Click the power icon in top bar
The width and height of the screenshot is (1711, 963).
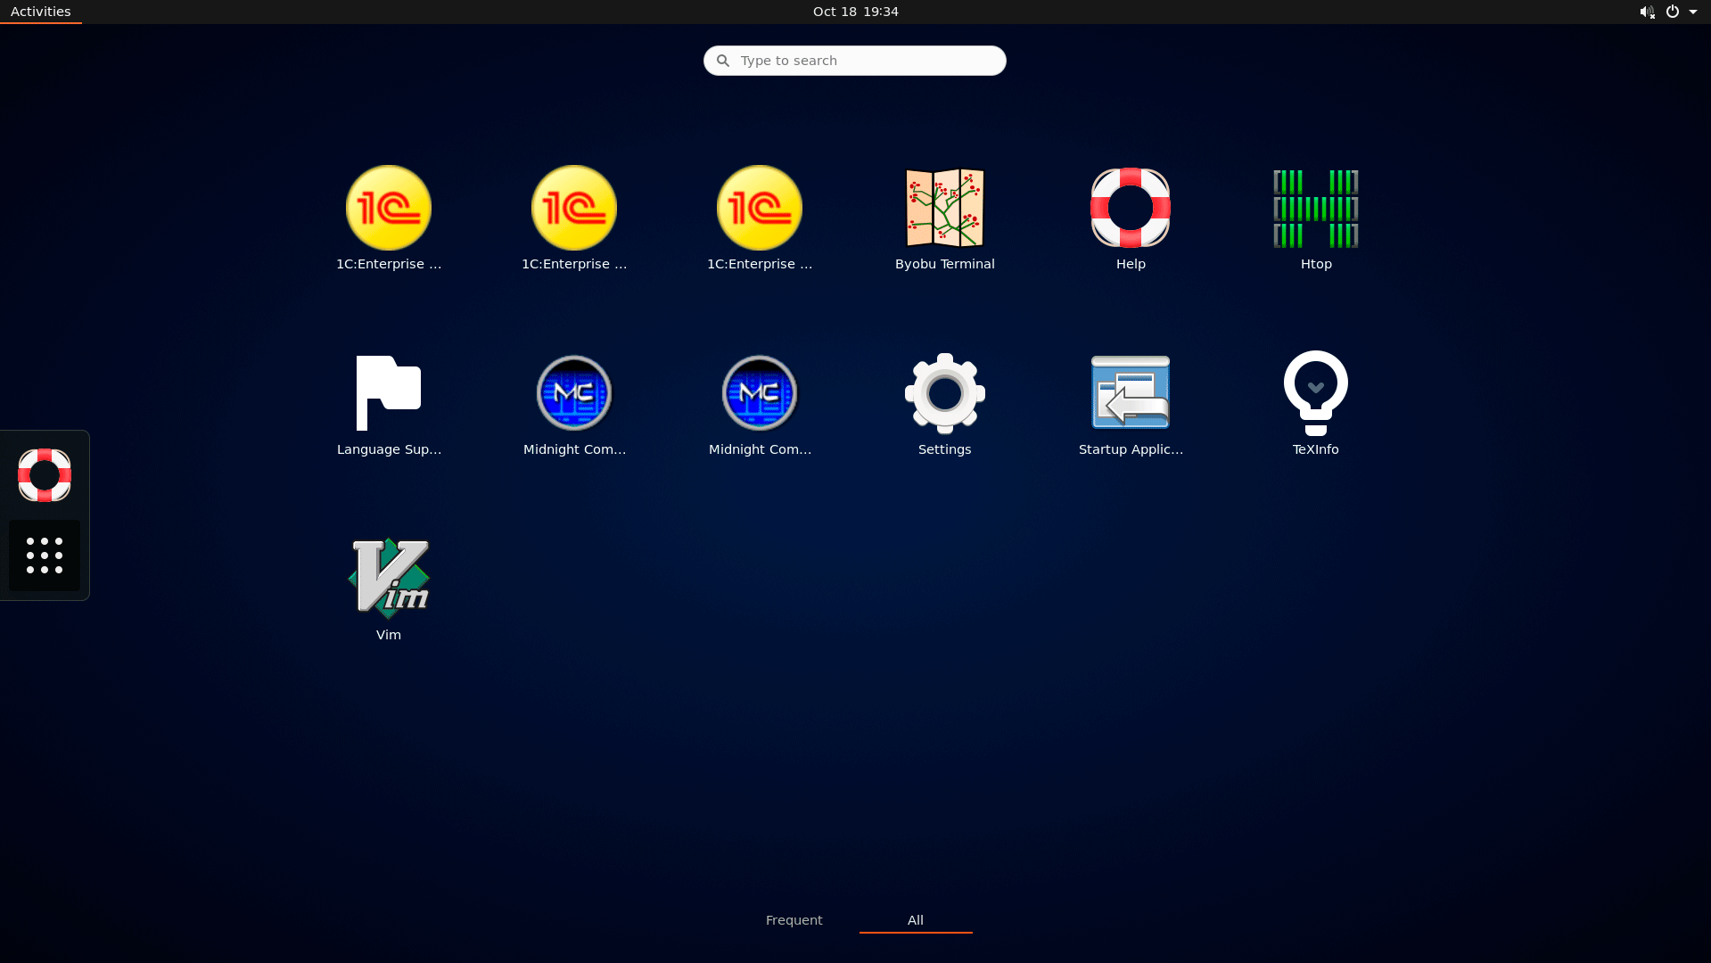[1673, 12]
